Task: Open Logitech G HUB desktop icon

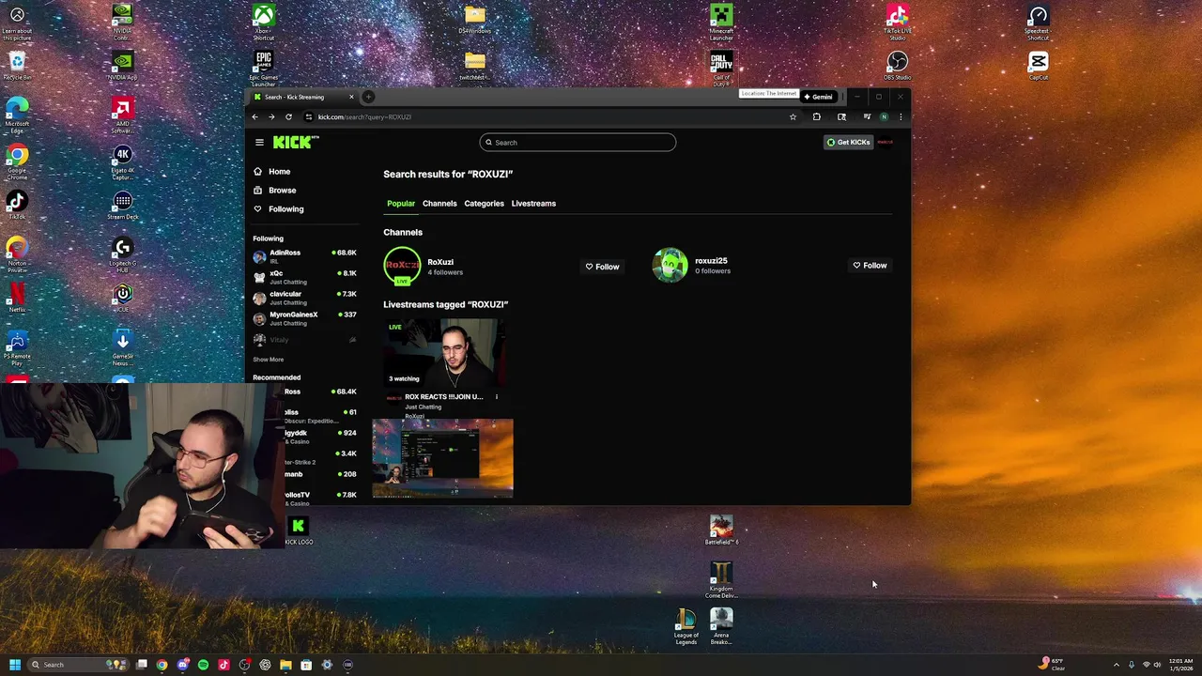Action: coord(123,253)
